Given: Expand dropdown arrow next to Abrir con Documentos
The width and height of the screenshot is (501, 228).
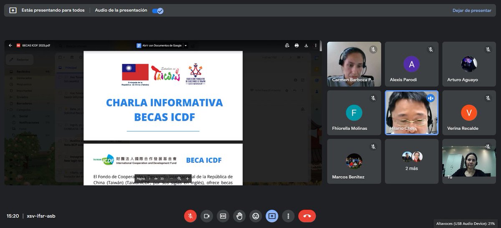Looking at the screenshot, I should coord(186,46).
